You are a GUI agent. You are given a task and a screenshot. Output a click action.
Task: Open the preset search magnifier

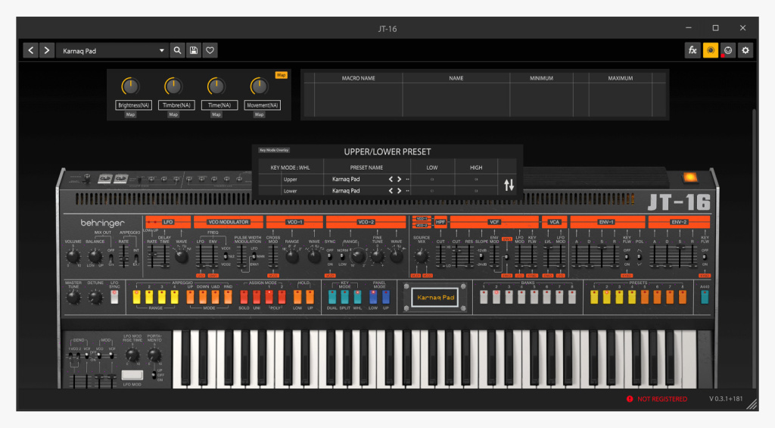click(x=177, y=51)
